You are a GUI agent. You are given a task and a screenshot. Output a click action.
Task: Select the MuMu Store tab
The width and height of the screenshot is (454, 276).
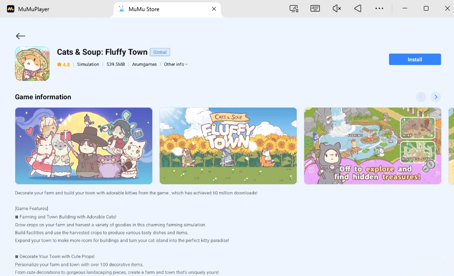click(168, 10)
